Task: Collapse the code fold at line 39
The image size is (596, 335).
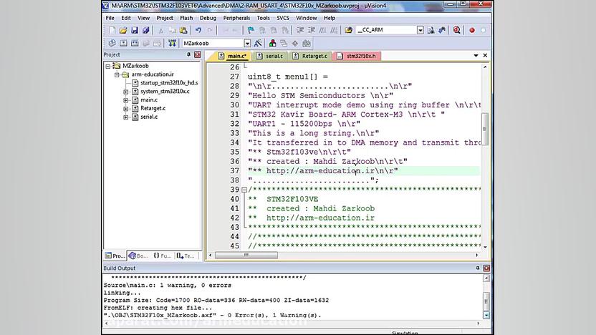Action: (x=244, y=190)
